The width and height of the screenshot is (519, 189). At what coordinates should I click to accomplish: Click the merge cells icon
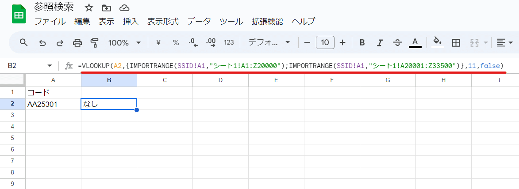tap(475, 42)
